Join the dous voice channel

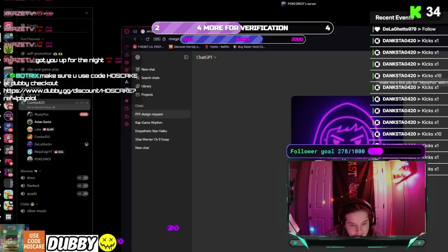point(54,178)
